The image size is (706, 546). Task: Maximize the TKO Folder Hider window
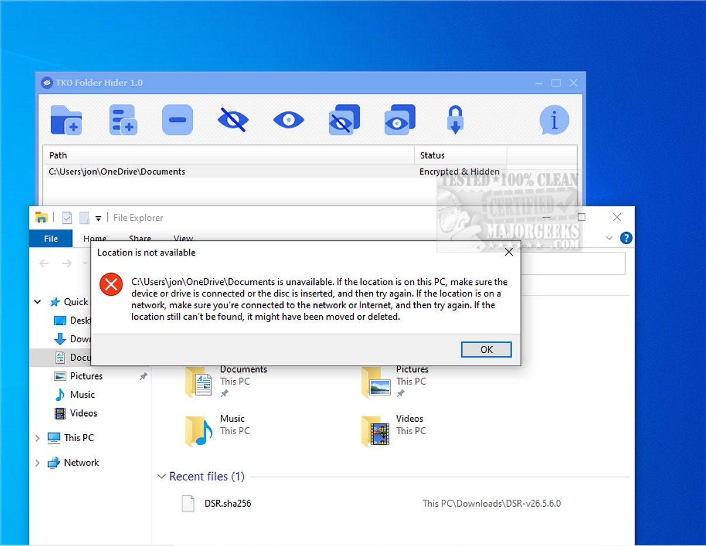pyautogui.click(x=556, y=83)
